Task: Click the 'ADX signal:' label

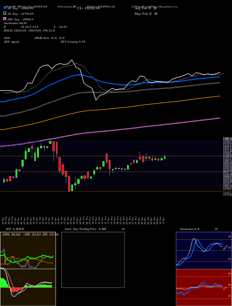Action: (12, 42)
